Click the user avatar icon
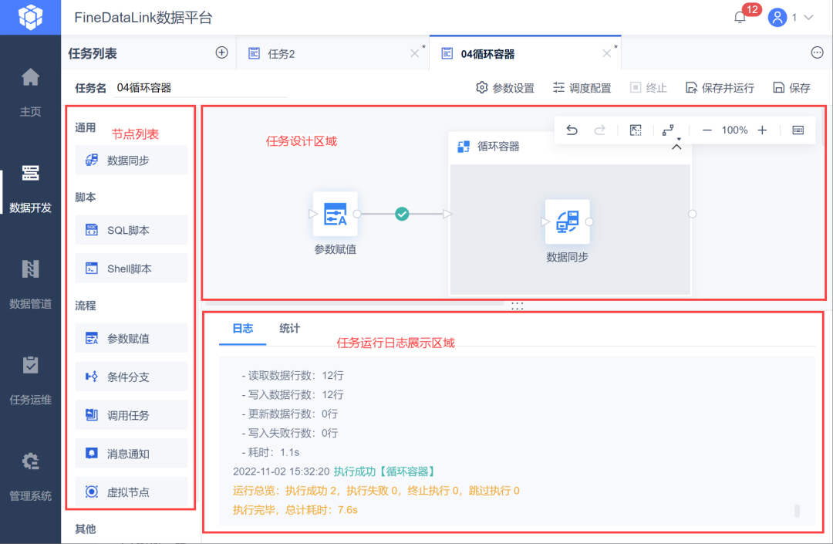Viewport: 833px width, 544px height. point(777,18)
